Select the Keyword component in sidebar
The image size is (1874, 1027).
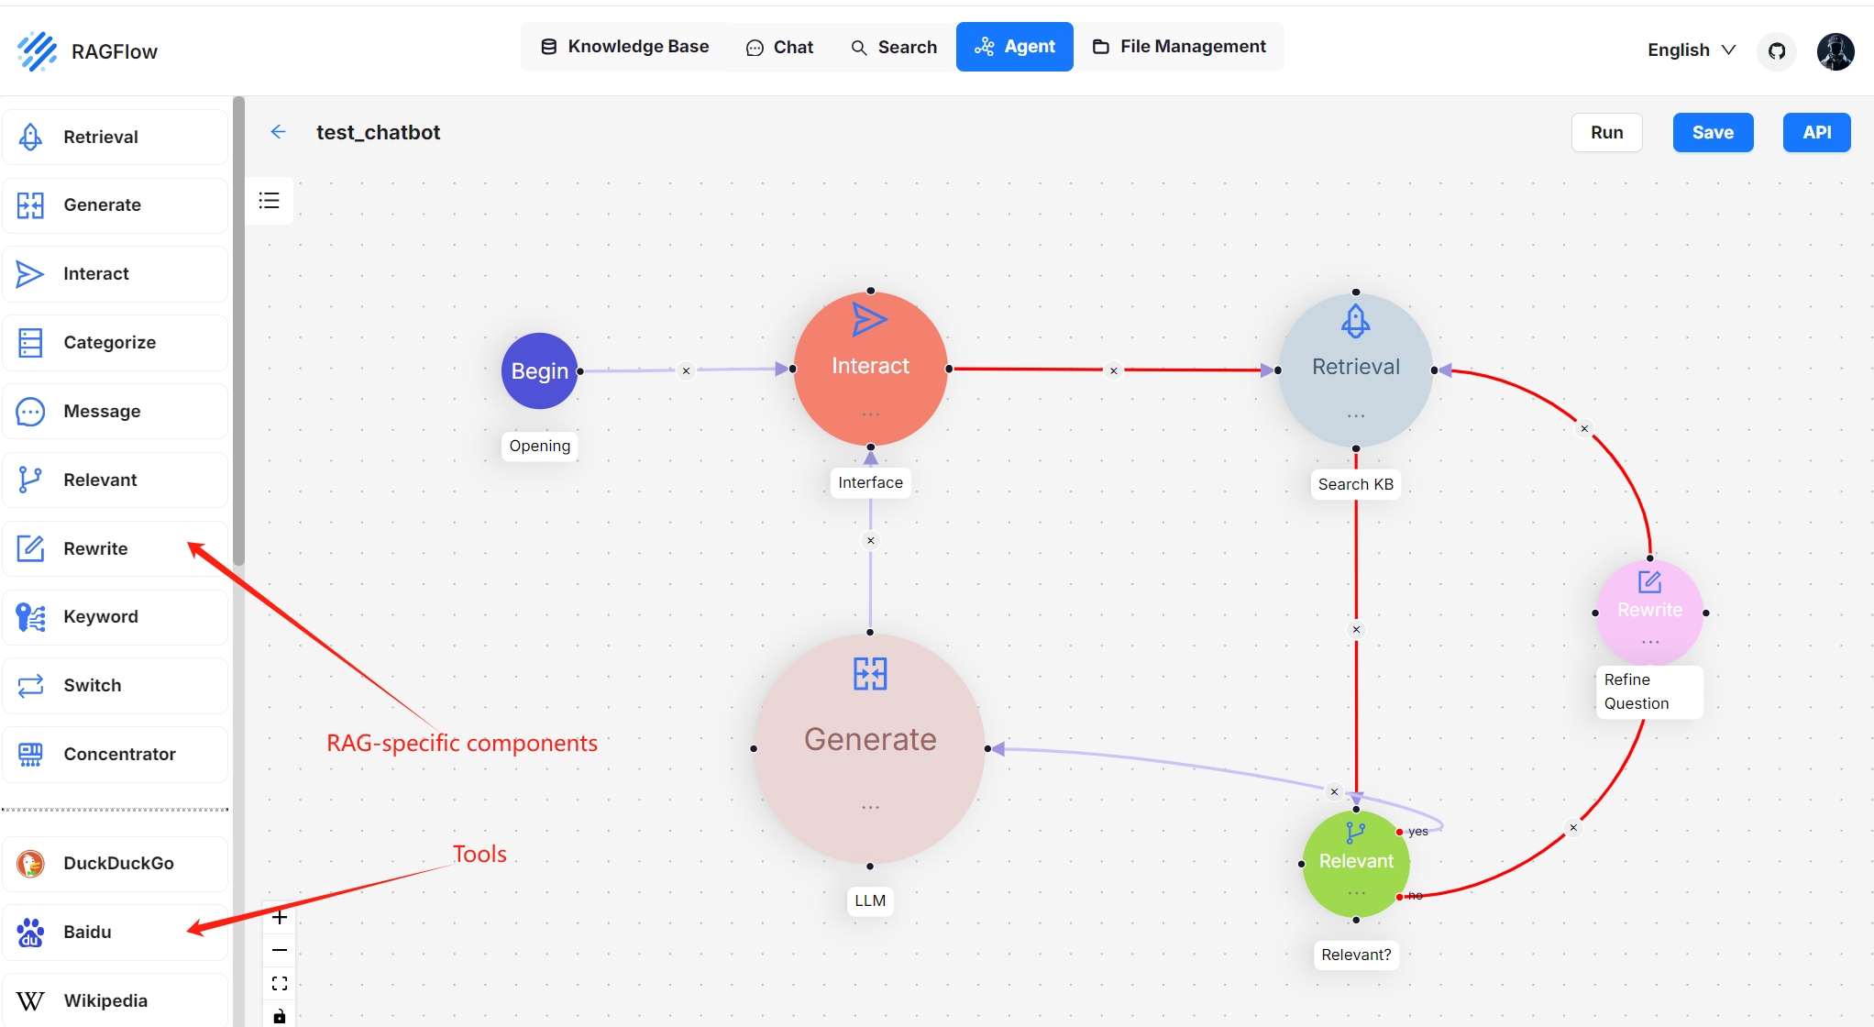[115, 617]
